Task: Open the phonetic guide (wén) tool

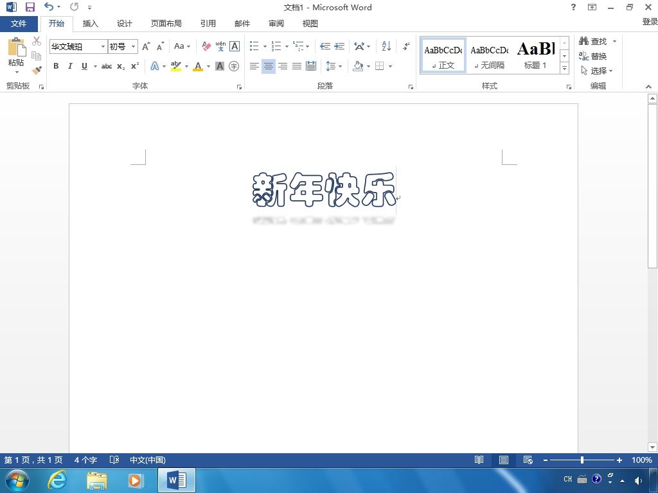Action: click(220, 46)
